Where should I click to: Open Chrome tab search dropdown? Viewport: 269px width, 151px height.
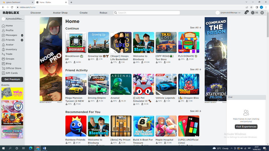(246, 2)
